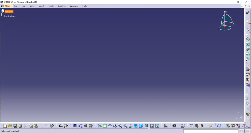Open the Start menu
This screenshot has width=251, height=133.
pos(7,6)
